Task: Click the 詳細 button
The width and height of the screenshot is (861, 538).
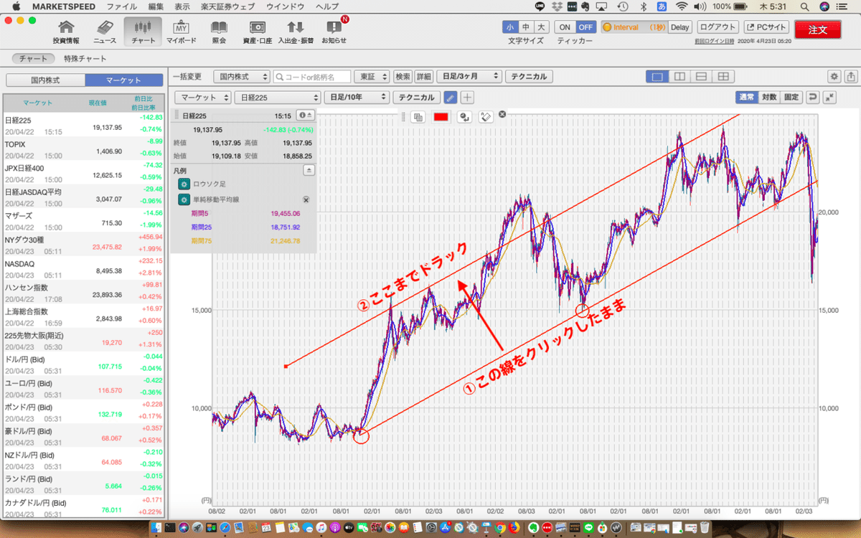Action: point(423,76)
